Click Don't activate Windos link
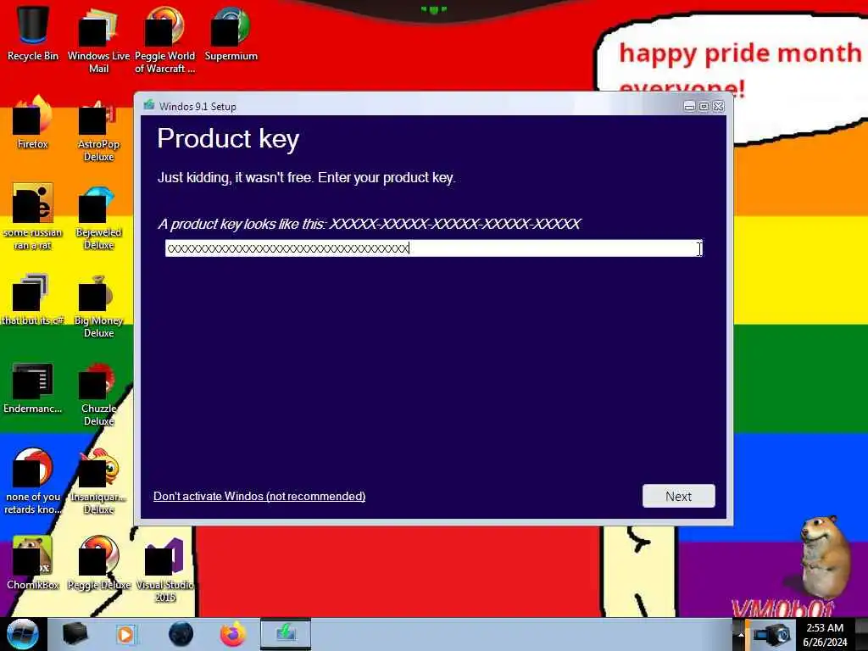 [x=259, y=496]
